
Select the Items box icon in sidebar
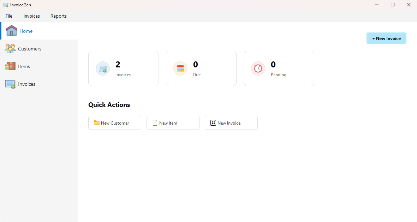(10, 66)
